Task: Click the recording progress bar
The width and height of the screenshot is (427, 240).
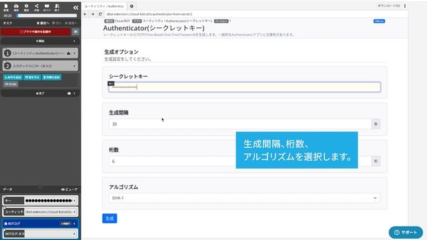Action: tap(47, 16)
